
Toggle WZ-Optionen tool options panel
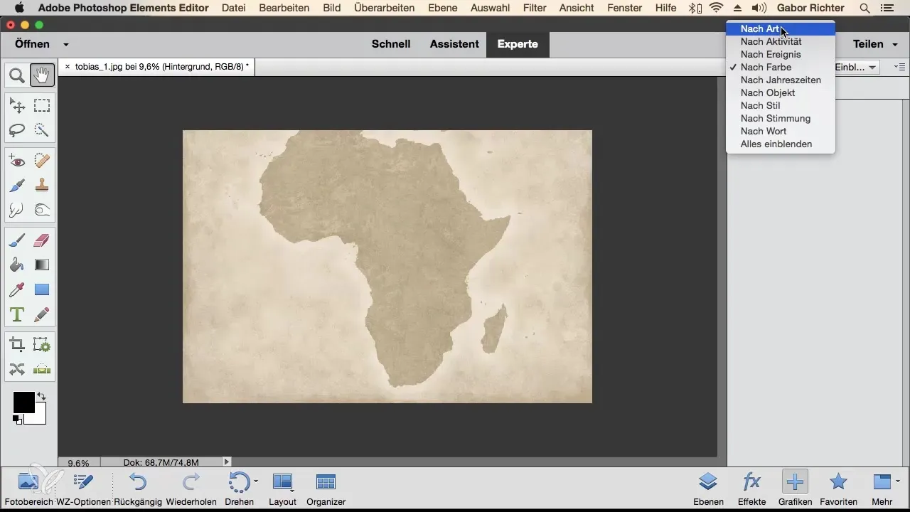(x=83, y=488)
